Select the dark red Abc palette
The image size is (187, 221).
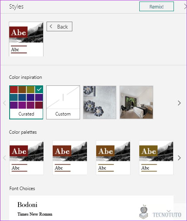tap(27, 158)
